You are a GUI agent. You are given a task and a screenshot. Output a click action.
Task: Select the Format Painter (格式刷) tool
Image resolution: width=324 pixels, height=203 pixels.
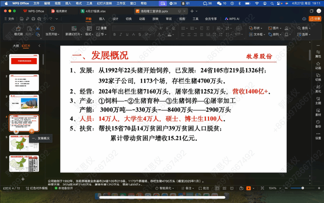pyautogui.click(x=18, y=31)
